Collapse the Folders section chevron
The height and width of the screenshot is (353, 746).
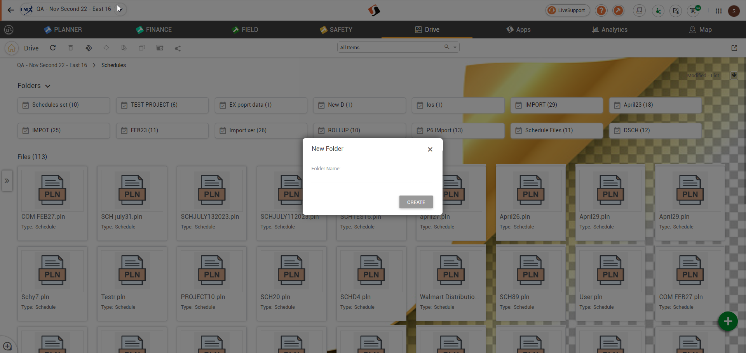(x=48, y=86)
